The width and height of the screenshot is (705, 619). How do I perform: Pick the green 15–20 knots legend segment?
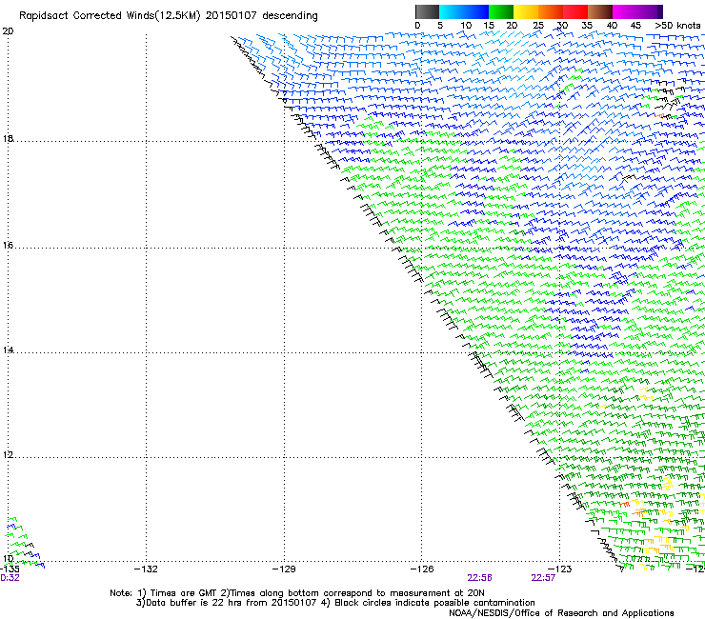tap(501, 11)
